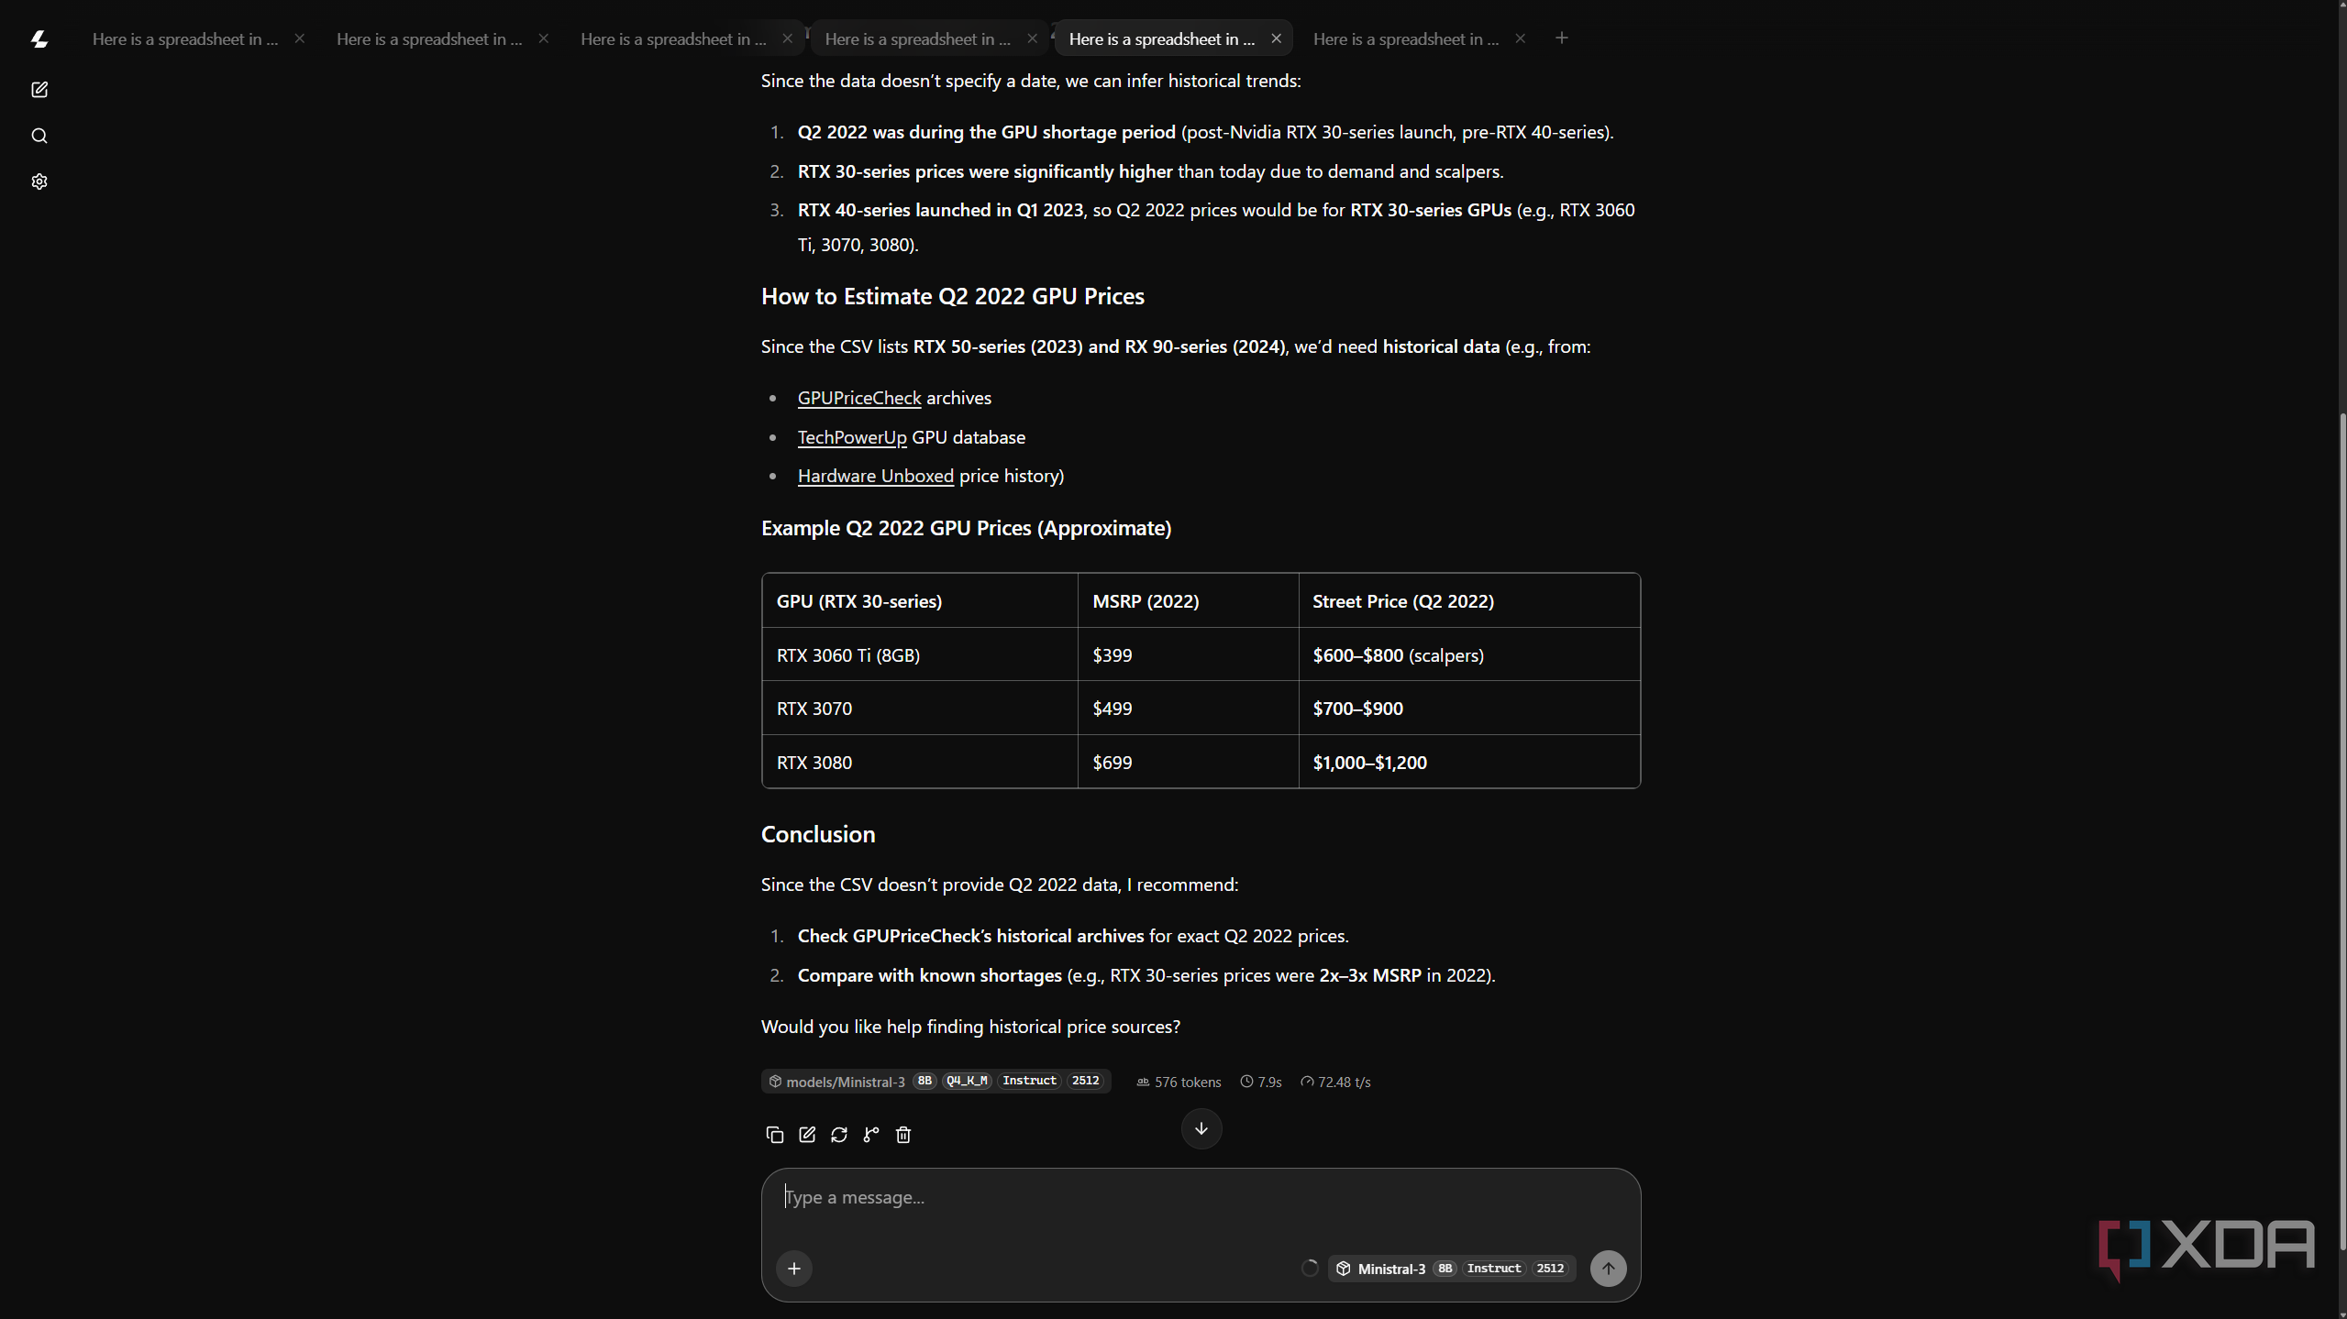
Task: Open settings gear in sidebar
Action: (x=39, y=181)
